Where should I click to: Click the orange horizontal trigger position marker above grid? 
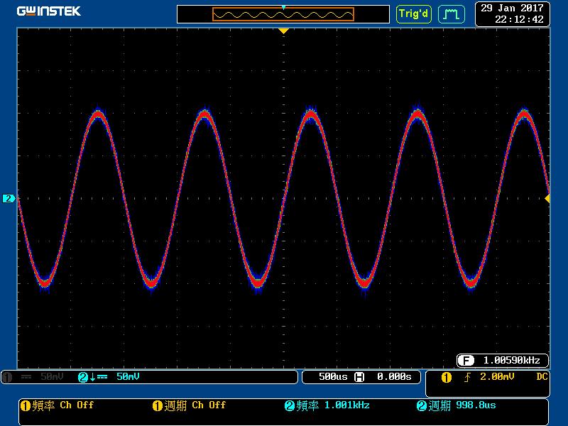(x=283, y=31)
